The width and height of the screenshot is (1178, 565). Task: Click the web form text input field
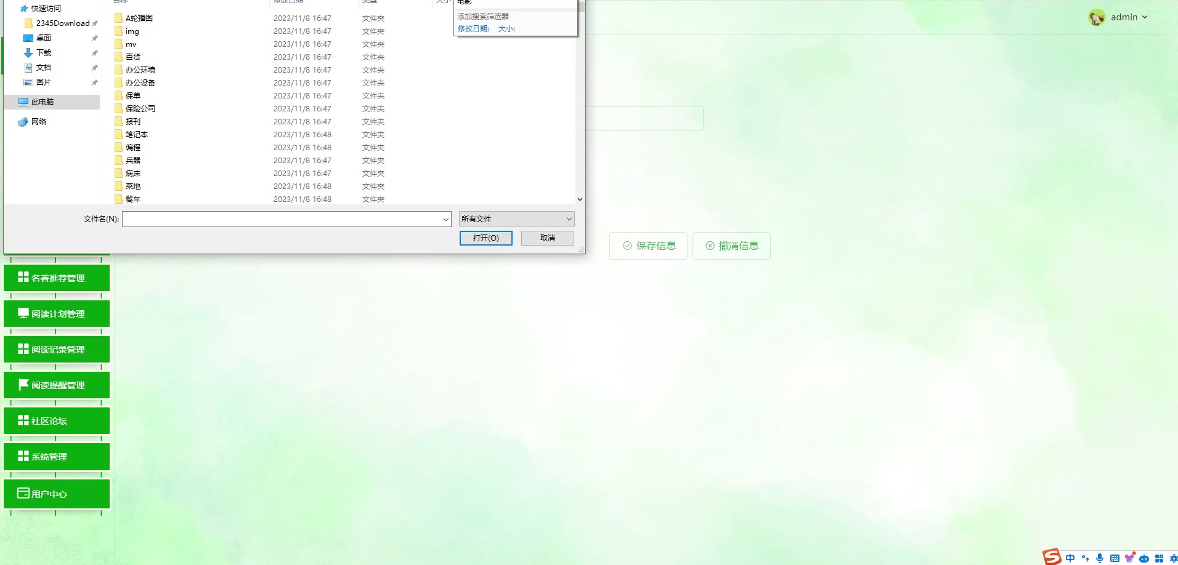click(x=644, y=119)
